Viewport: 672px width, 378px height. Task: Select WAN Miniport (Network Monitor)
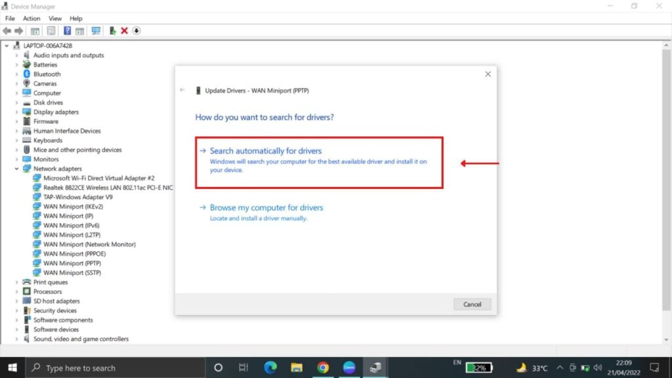click(x=89, y=244)
